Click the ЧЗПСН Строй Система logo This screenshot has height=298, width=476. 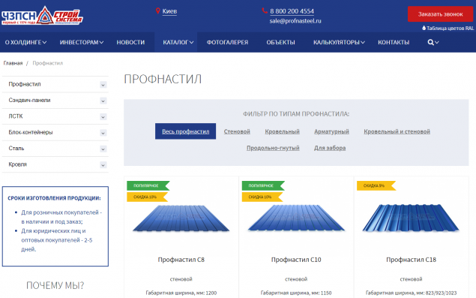pos(42,16)
